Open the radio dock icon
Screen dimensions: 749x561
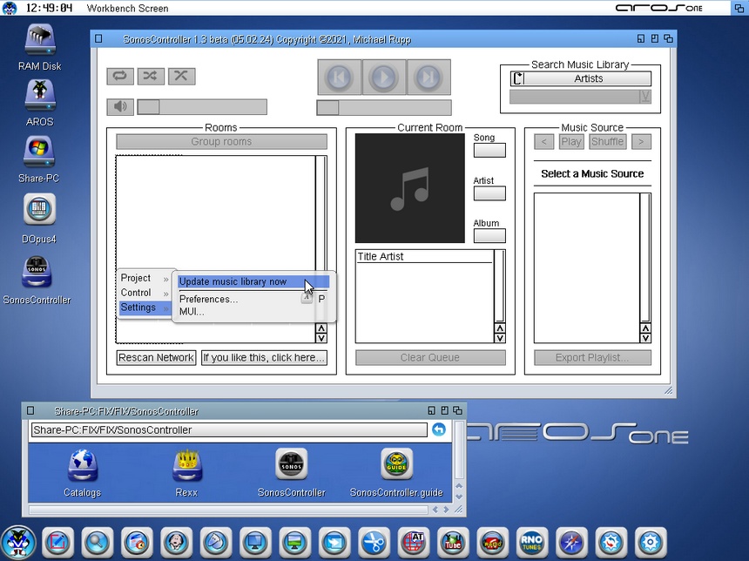click(x=492, y=543)
